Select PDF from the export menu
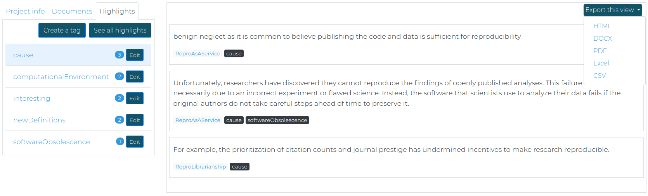 [600, 51]
